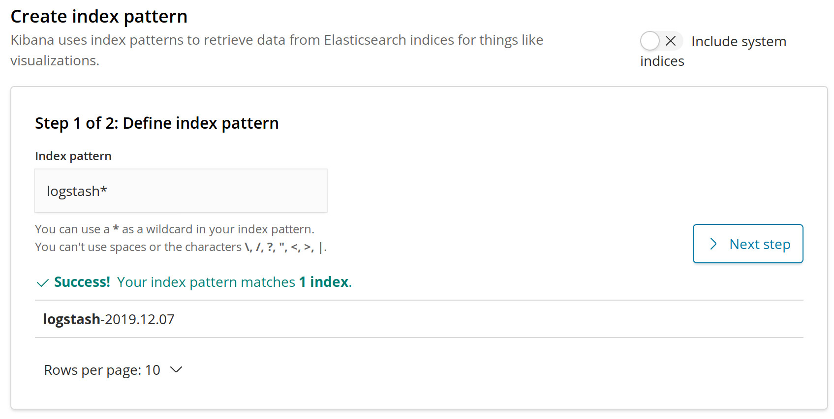Toggle the Include system indices switch
This screenshot has width=834, height=419.
pyautogui.click(x=661, y=41)
